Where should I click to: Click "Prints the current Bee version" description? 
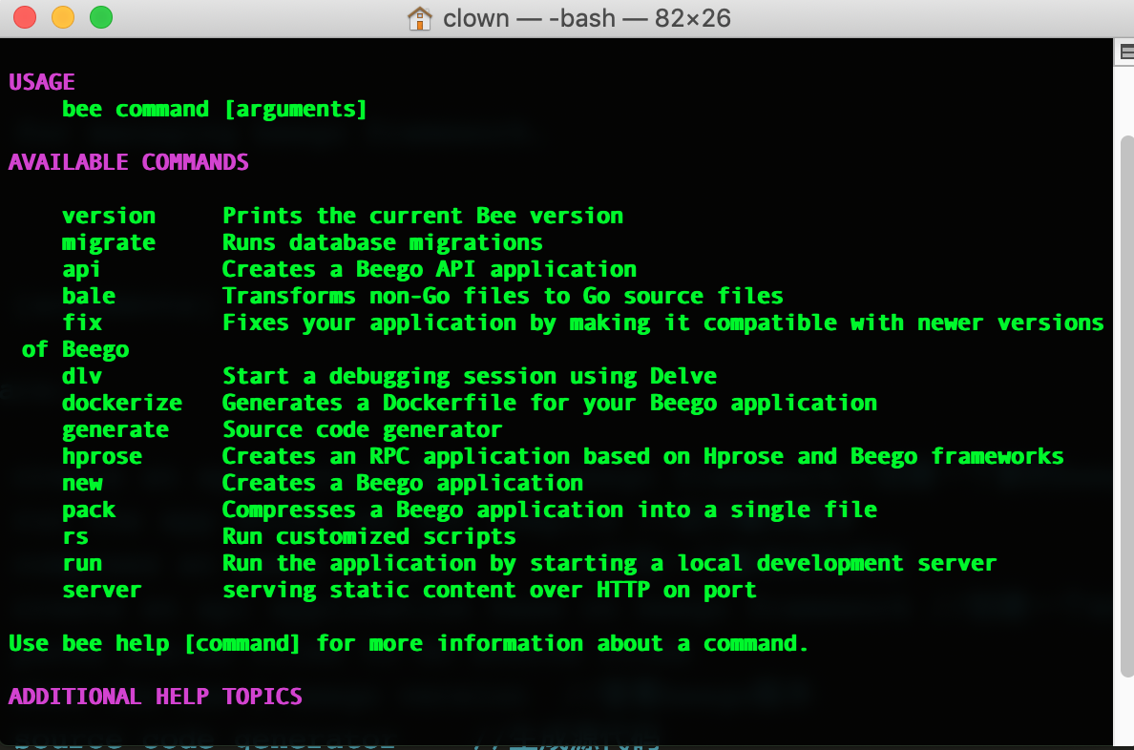[423, 216]
